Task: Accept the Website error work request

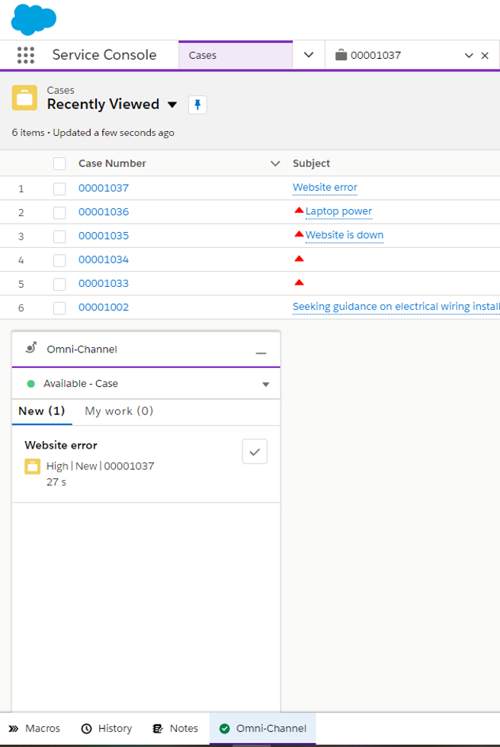Action: pyautogui.click(x=255, y=452)
